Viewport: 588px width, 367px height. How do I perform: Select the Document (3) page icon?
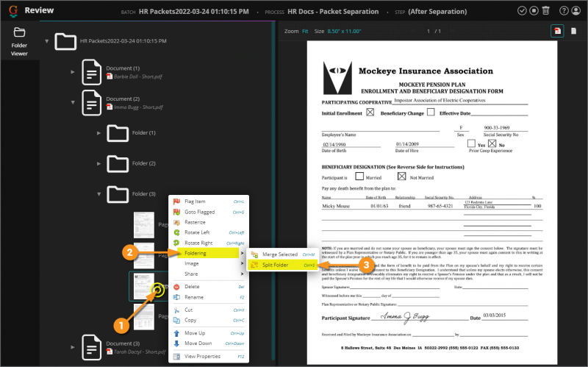point(91,347)
